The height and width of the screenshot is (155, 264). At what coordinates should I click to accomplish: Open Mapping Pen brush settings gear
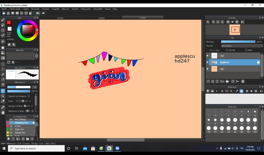pyautogui.click(x=34, y=123)
